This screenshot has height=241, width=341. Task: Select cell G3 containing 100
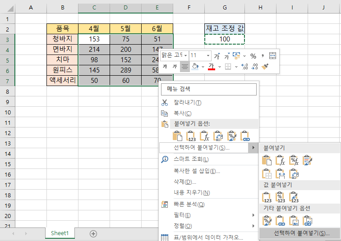coord(225,39)
